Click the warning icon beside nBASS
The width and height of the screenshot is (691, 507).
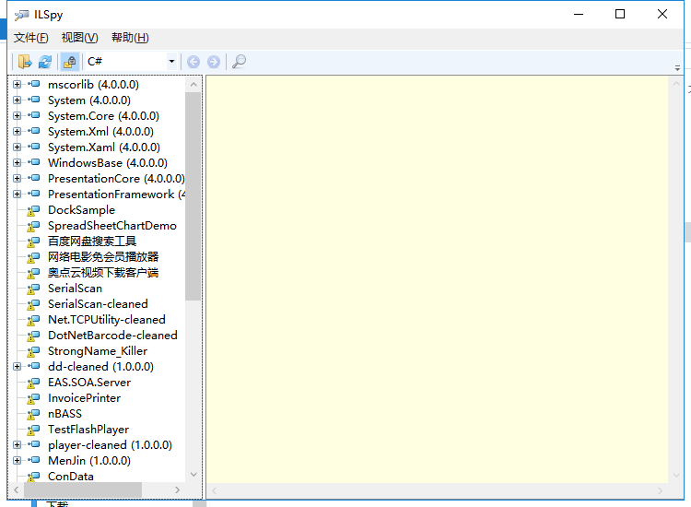pyautogui.click(x=33, y=415)
